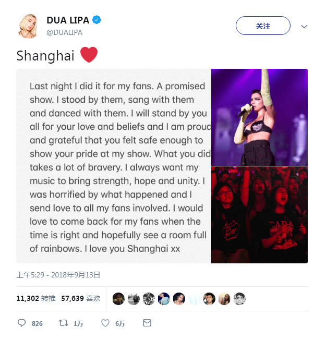
Task: Click the reply speech bubble icon
Action: point(22,323)
